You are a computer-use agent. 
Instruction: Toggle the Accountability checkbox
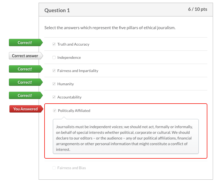coord(54,97)
